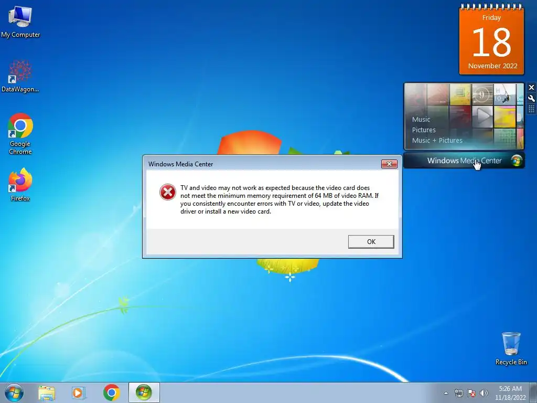Select Music + Pictures in the gadget

pyautogui.click(x=437, y=140)
